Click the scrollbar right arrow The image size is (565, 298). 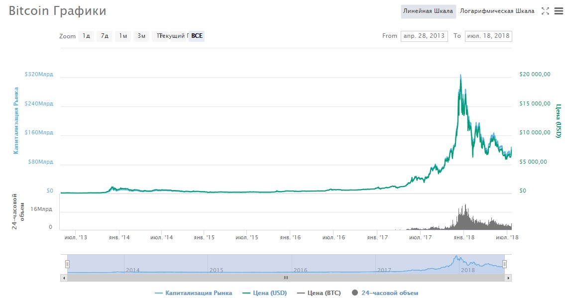click(508, 278)
